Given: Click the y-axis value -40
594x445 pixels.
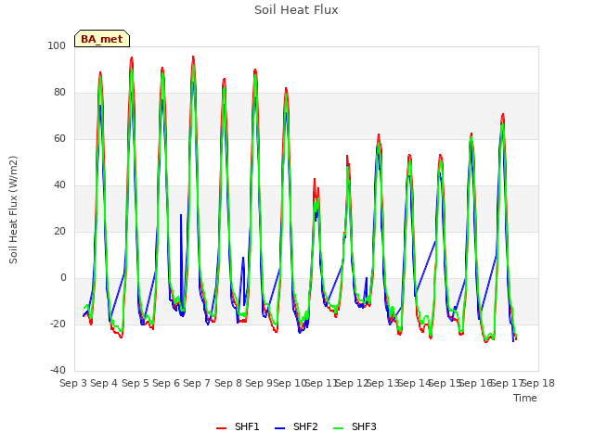Looking at the screenshot, I should coord(58,371).
